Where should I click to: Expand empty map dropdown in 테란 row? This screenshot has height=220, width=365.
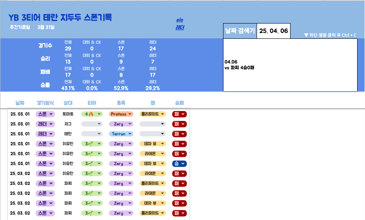[152, 134]
